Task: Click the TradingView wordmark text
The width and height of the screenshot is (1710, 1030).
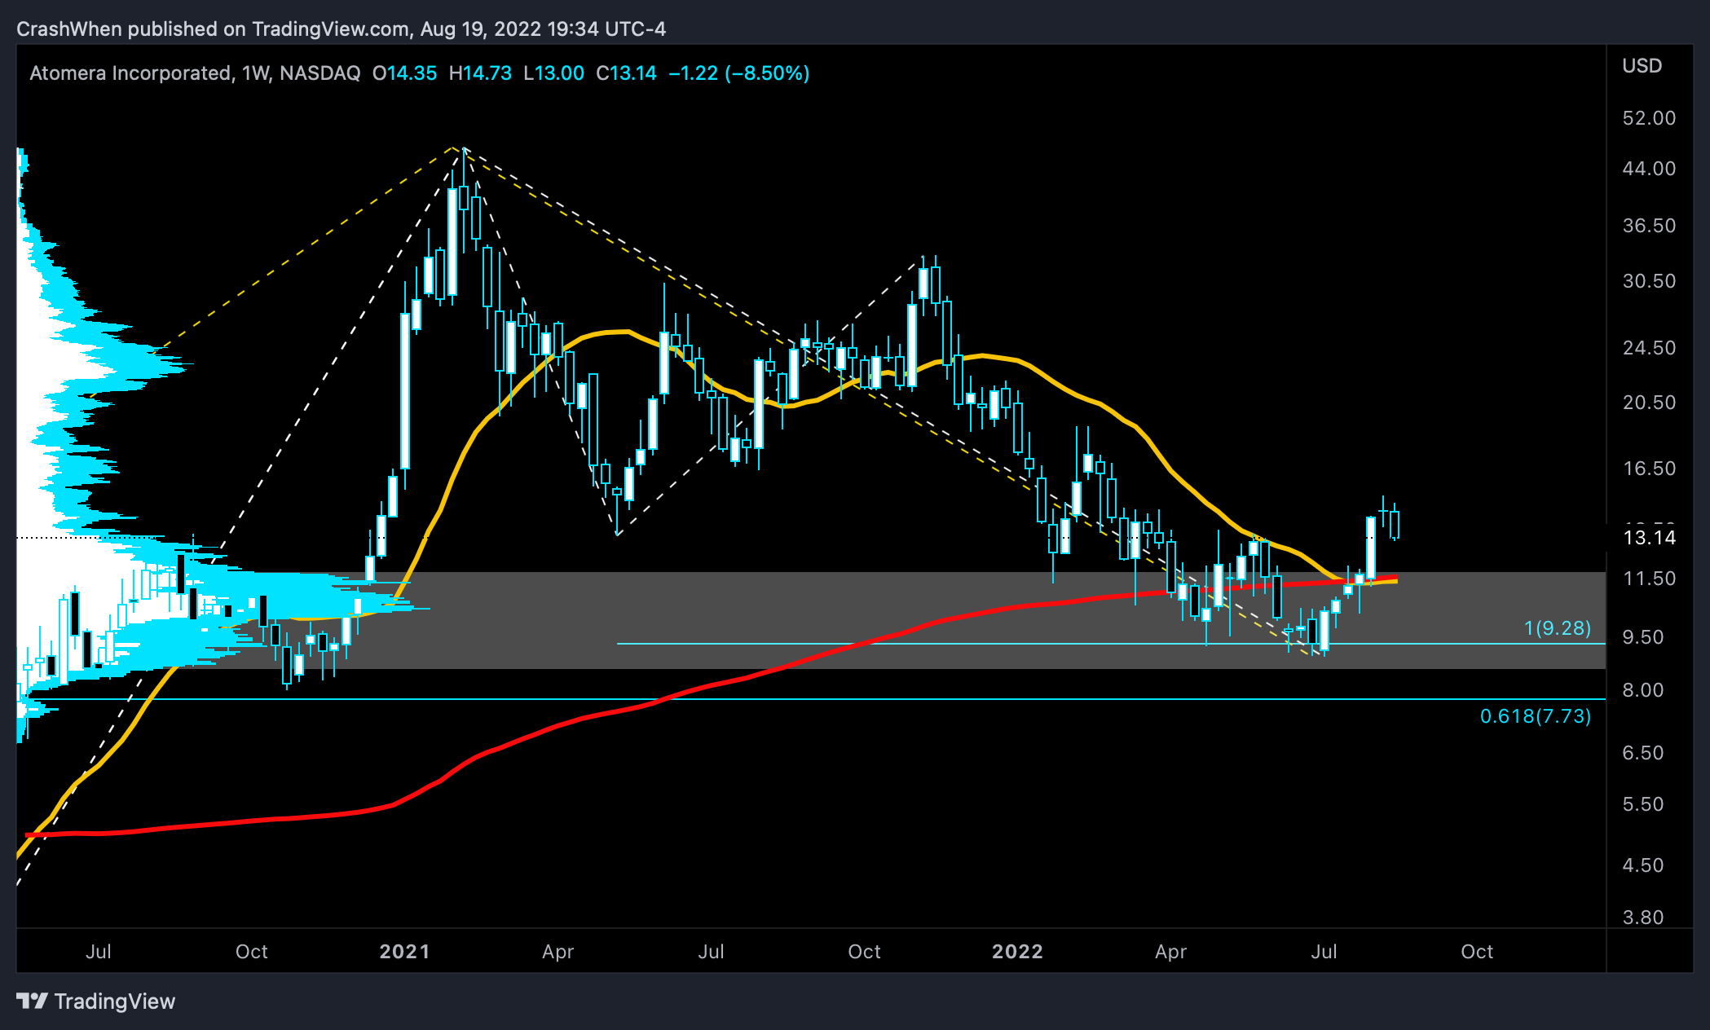Action: (115, 1001)
